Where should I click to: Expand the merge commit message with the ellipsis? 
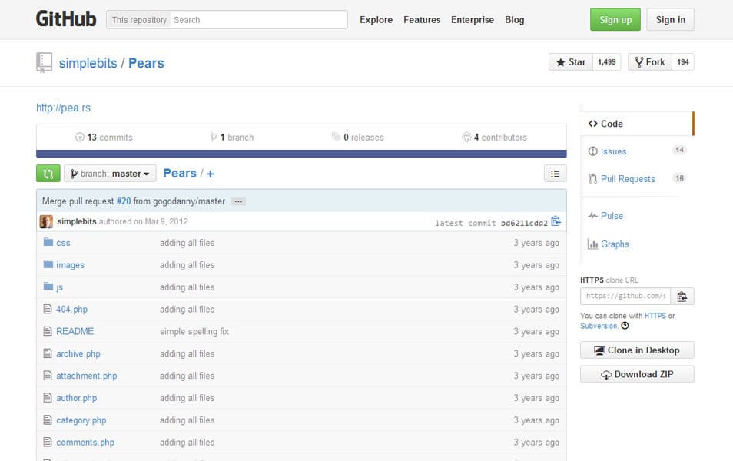[238, 201]
